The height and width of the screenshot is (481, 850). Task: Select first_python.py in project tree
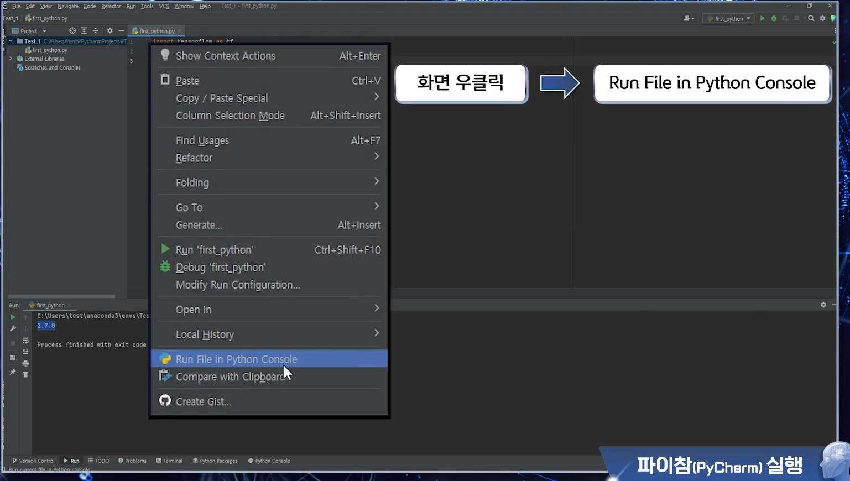tap(46, 50)
